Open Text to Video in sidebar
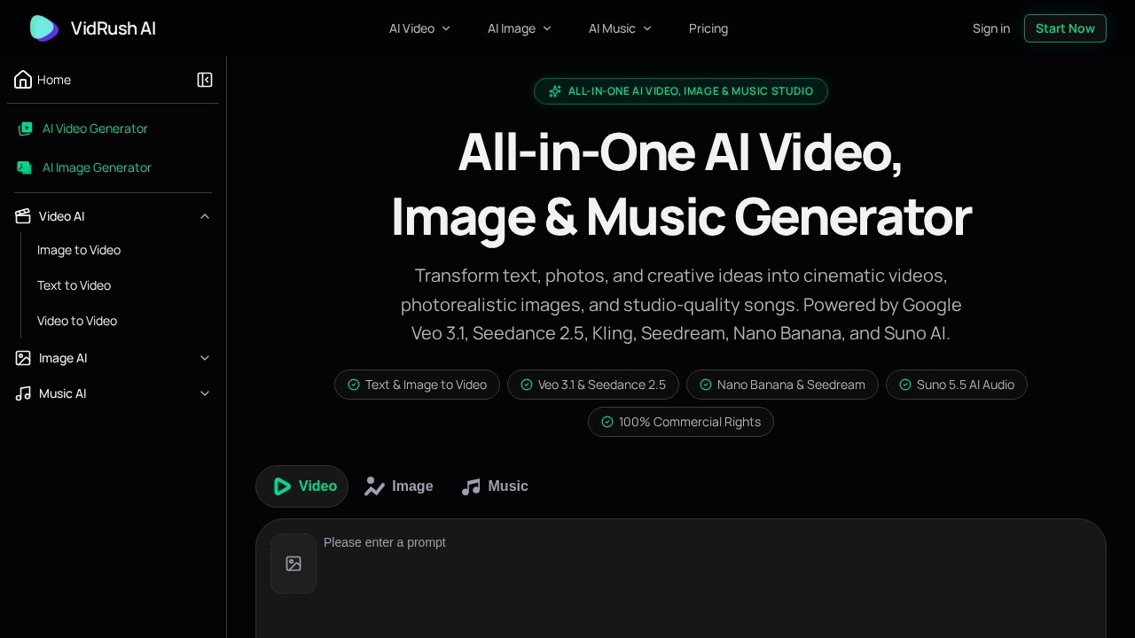 (x=74, y=285)
